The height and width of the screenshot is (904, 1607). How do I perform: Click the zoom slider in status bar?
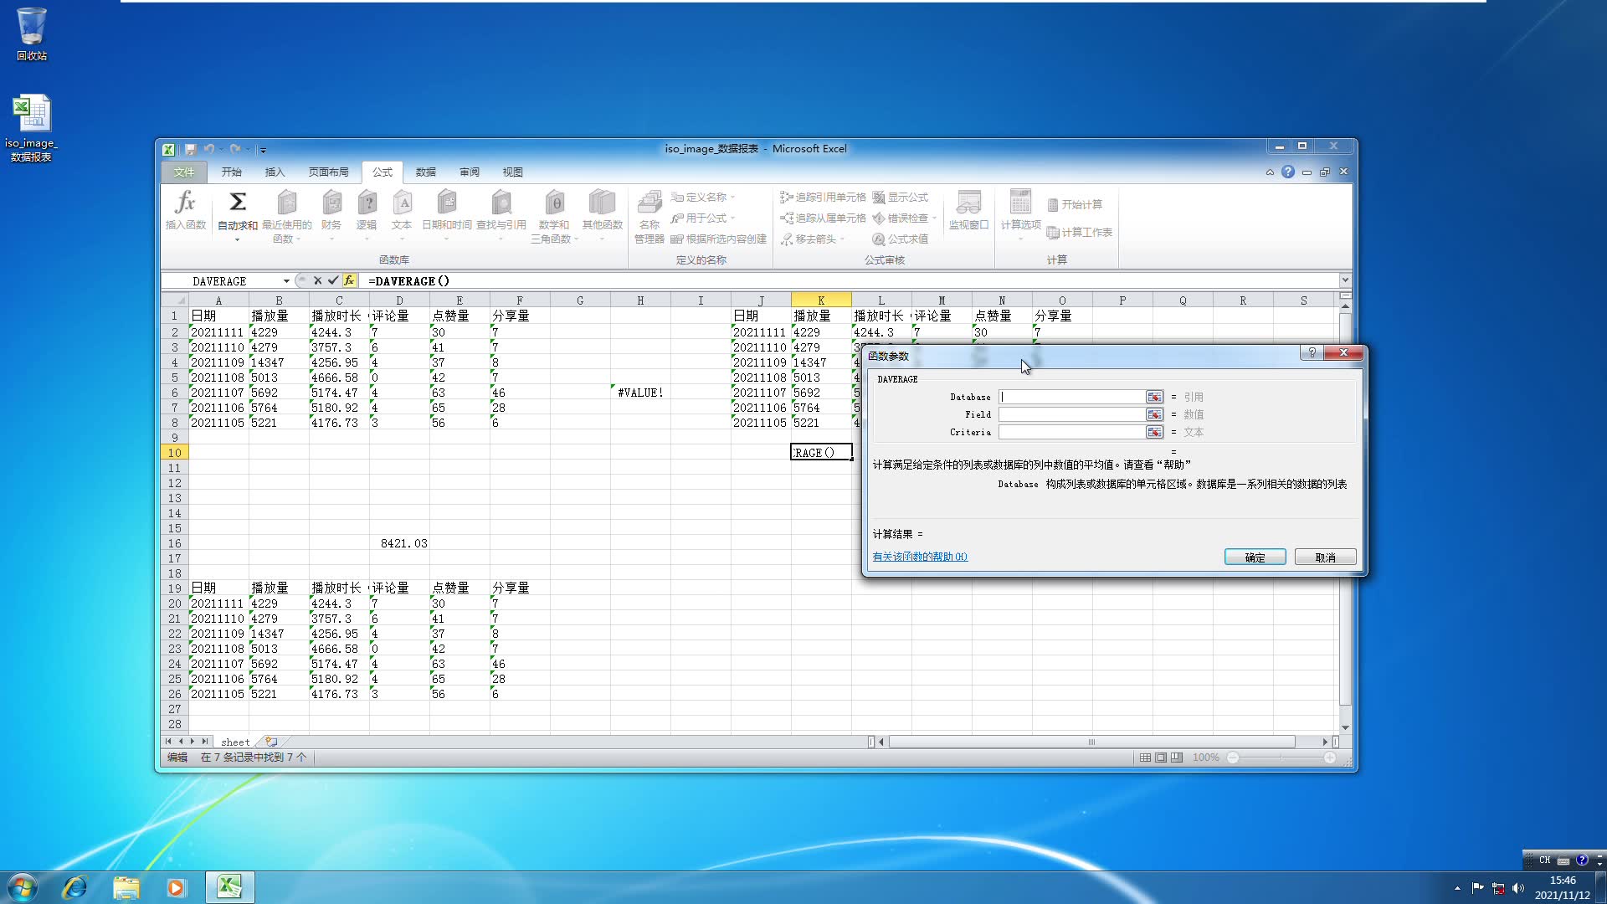point(1281,758)
